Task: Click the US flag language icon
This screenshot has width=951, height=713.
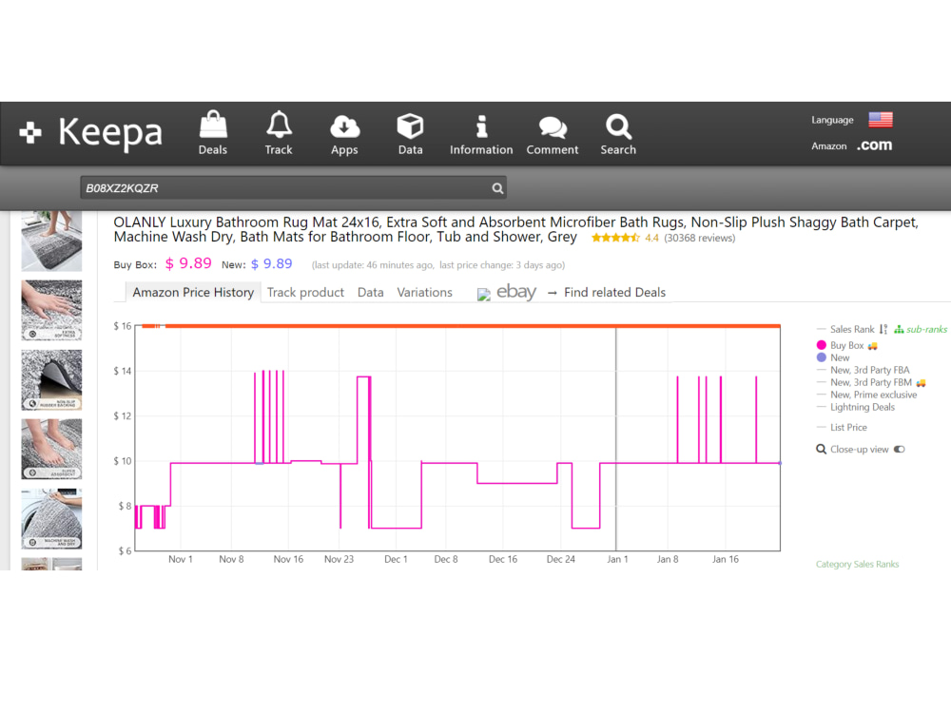Action: coord(880,120)
